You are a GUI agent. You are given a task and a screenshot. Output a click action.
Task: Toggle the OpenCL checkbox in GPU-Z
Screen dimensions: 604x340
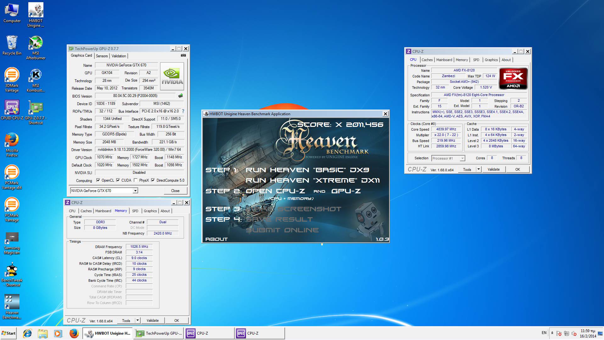click(x=98, y=180)
